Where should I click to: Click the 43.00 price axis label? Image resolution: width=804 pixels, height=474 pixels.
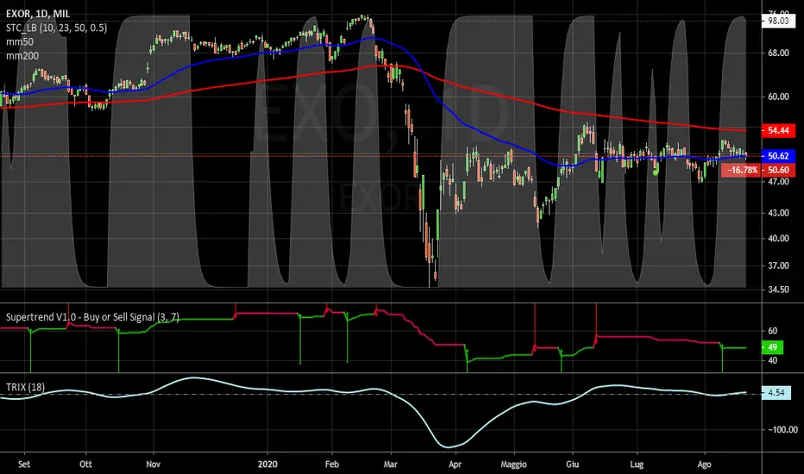(x=778, y=213)
